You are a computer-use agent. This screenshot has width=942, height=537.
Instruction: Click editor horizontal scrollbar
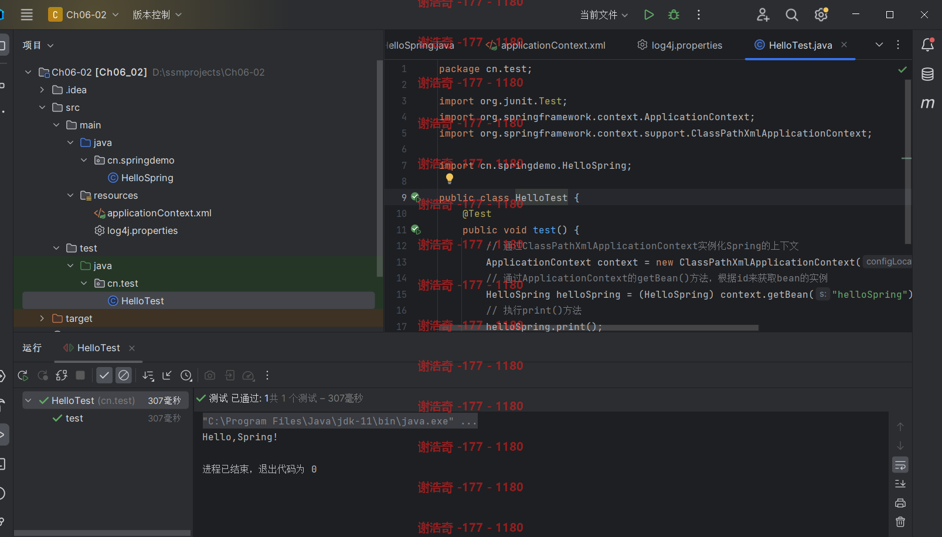[x=598, y=328]
